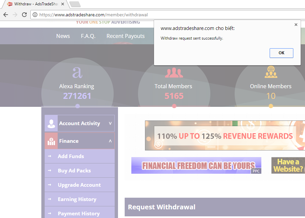Click the Your One Stop Advertising tagline

click(x=108, y=22)
